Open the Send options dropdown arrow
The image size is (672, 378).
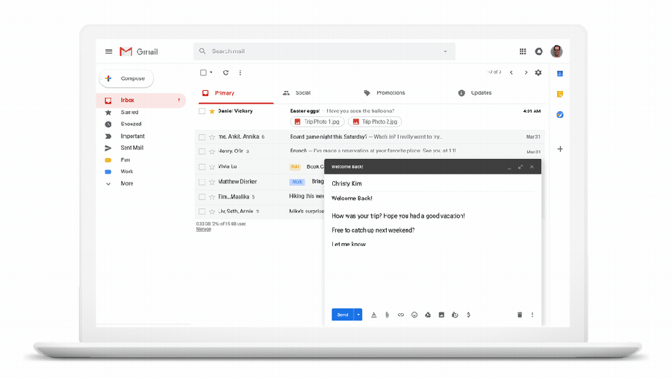point(358,315)
